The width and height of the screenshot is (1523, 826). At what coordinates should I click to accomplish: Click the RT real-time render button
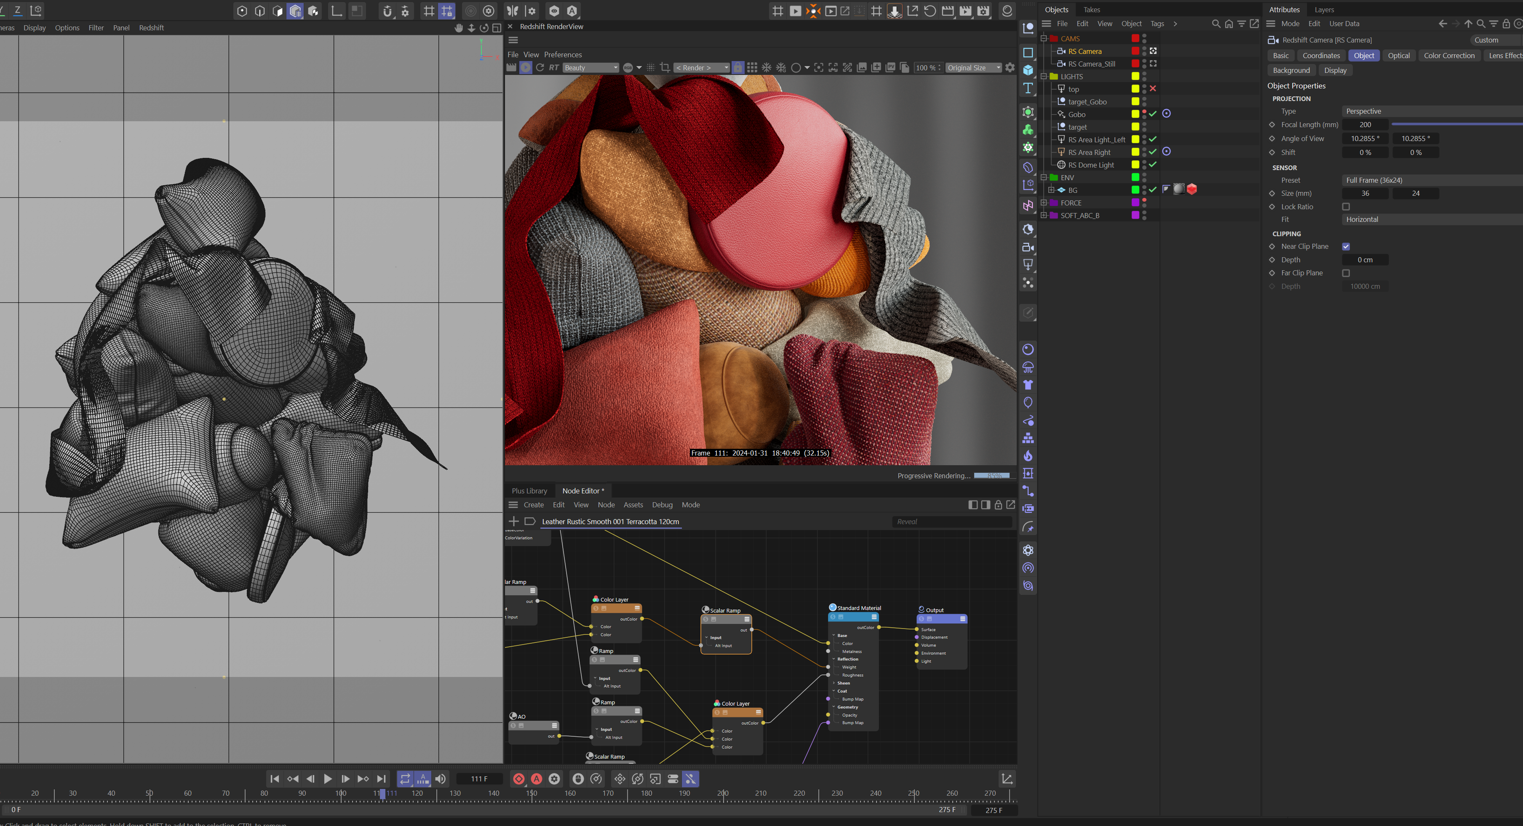(x=554, y=68)
